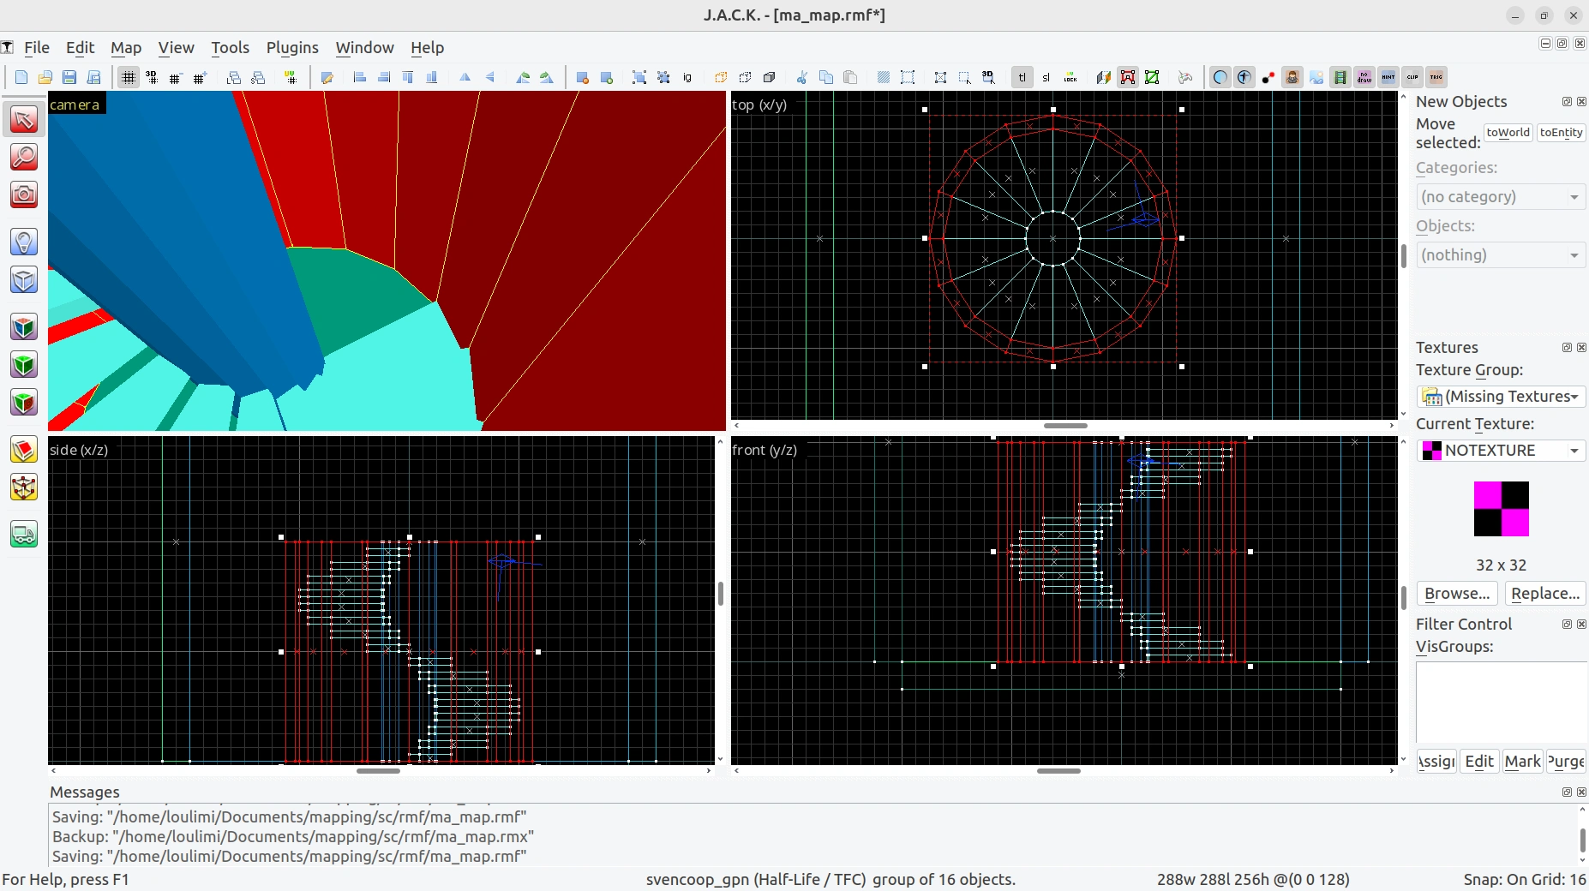1589x891 pixels.
Task: Click the Save file toolbar icon
Action: pos(69,77)
